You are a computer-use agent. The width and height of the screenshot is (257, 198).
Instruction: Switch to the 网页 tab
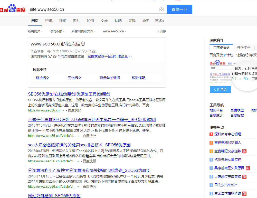pyautogui.click(x=35, y=21)
